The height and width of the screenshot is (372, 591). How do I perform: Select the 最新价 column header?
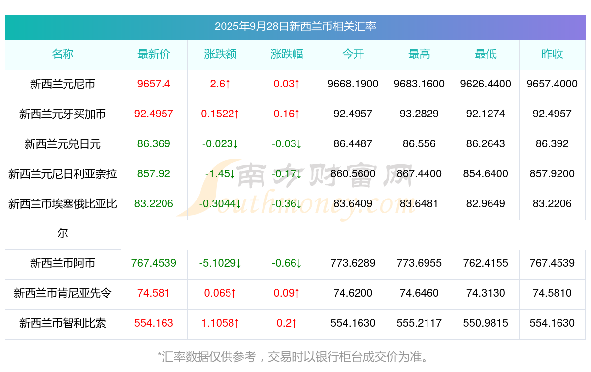click(x=154, y=55)
